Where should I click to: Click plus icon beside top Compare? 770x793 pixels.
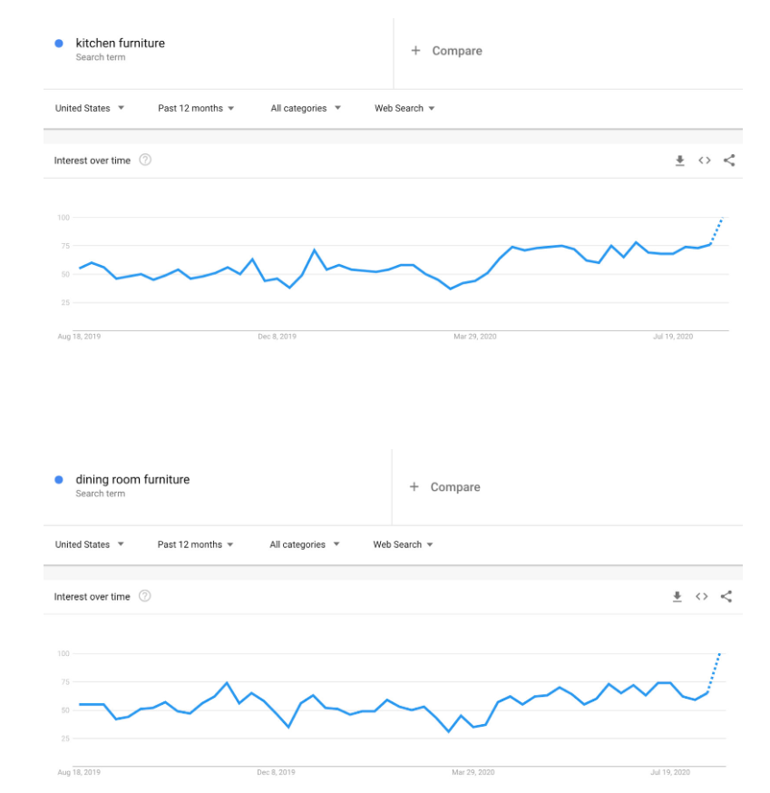415,51
